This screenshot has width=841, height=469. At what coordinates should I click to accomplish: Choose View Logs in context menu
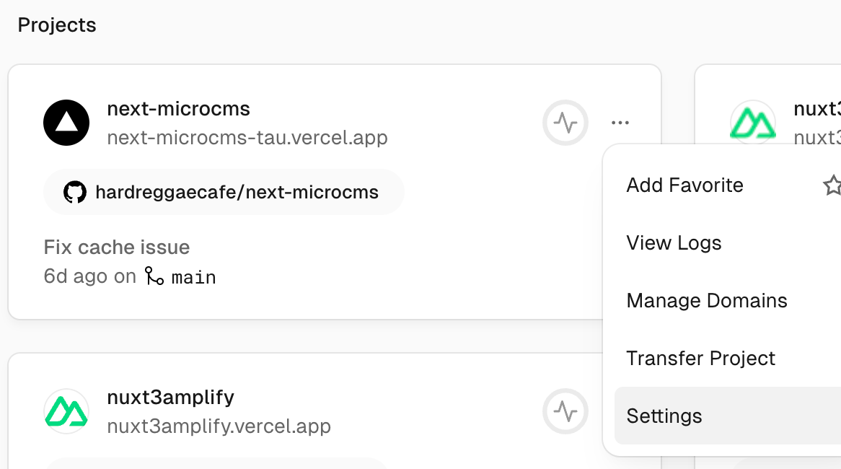(x=674, y=243)
